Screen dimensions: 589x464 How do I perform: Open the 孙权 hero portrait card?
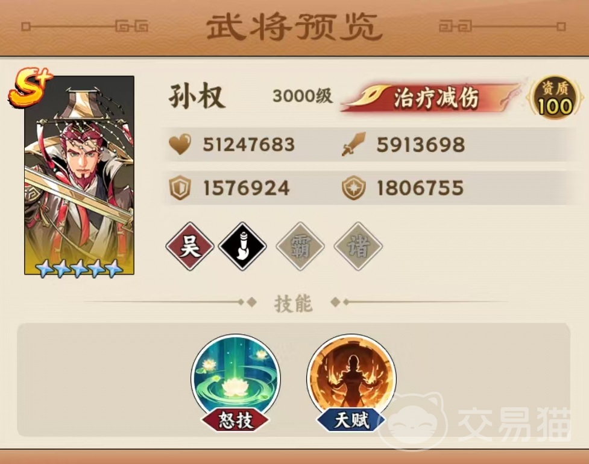pyautogui.click(x=79, y=175)
